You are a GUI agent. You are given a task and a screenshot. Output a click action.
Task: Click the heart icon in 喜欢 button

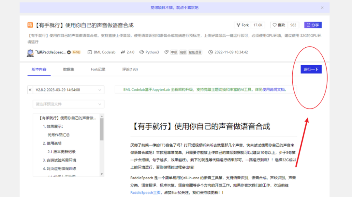tap(274, 25)
